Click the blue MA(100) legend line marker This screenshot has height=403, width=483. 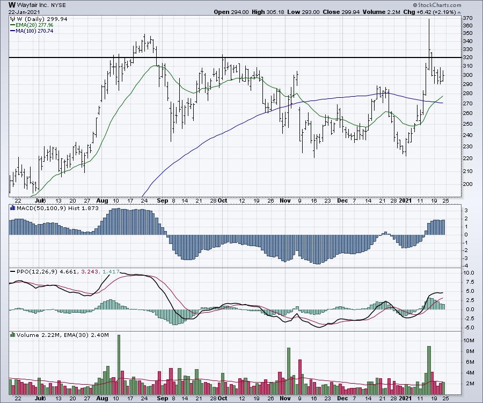coord(13,31)
